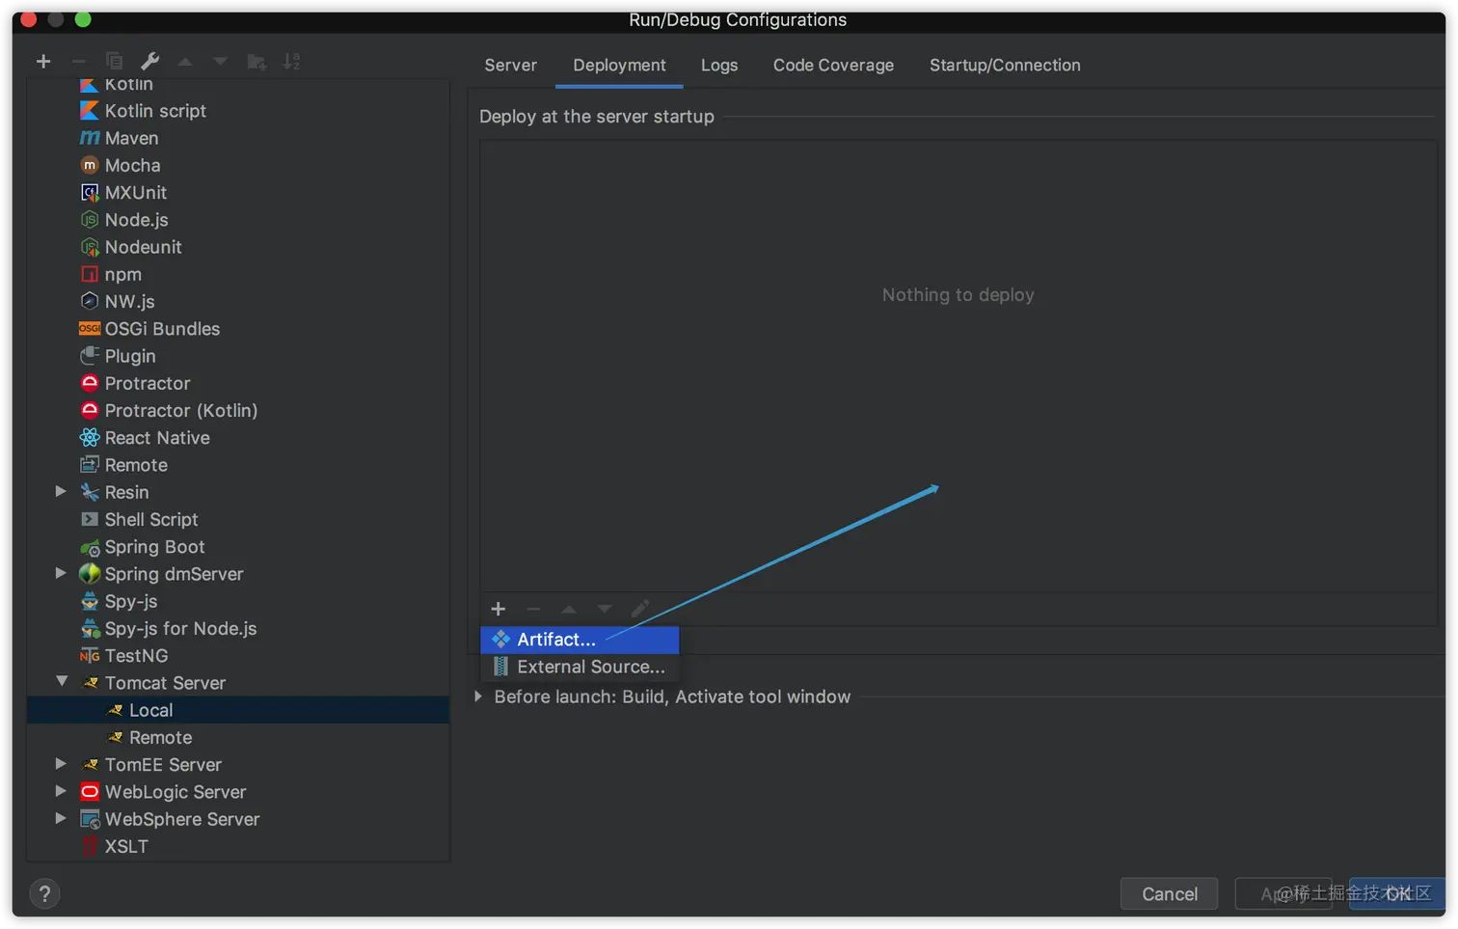Click the Nodeunit icon
Viewport: 1458px width, 929px height.
click(x=90, y=247)
